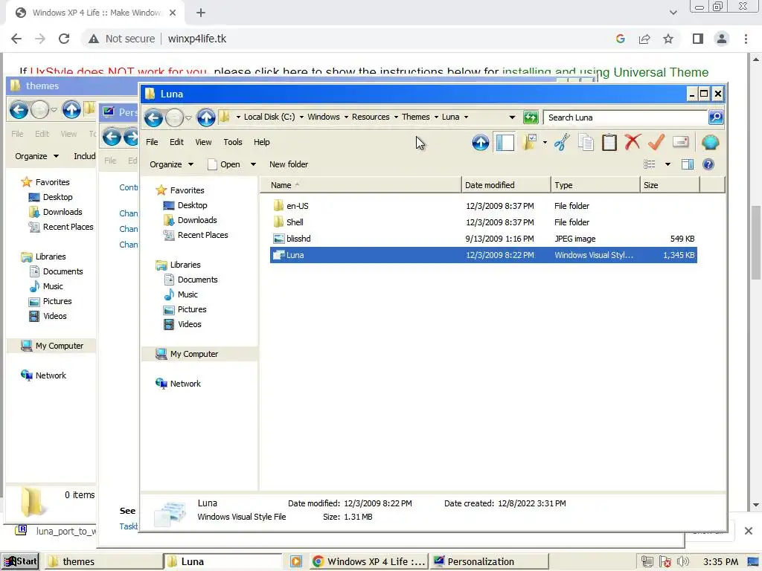This screenshot has height=571, width=762.
Task: Paste using the clipboard toolbar icon
Action: click(609, 142)
